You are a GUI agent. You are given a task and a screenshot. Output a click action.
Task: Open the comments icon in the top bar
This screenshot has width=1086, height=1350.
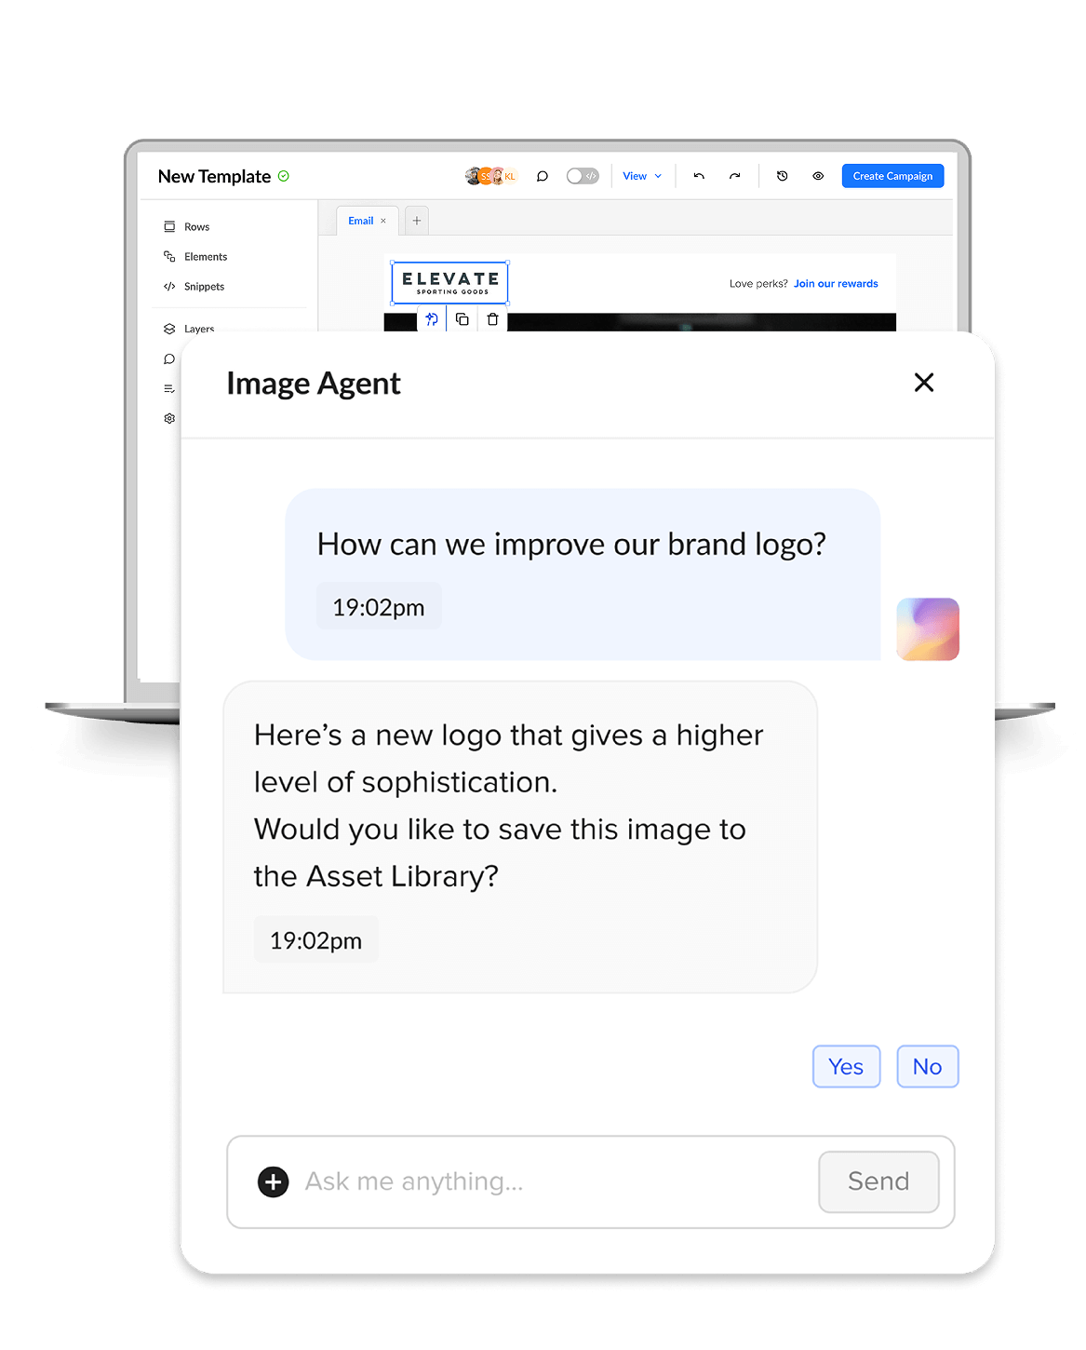[542, 175]
